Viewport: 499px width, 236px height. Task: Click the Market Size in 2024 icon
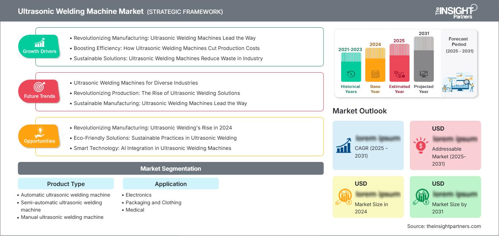pyautogui.click(x=344, y=197)
